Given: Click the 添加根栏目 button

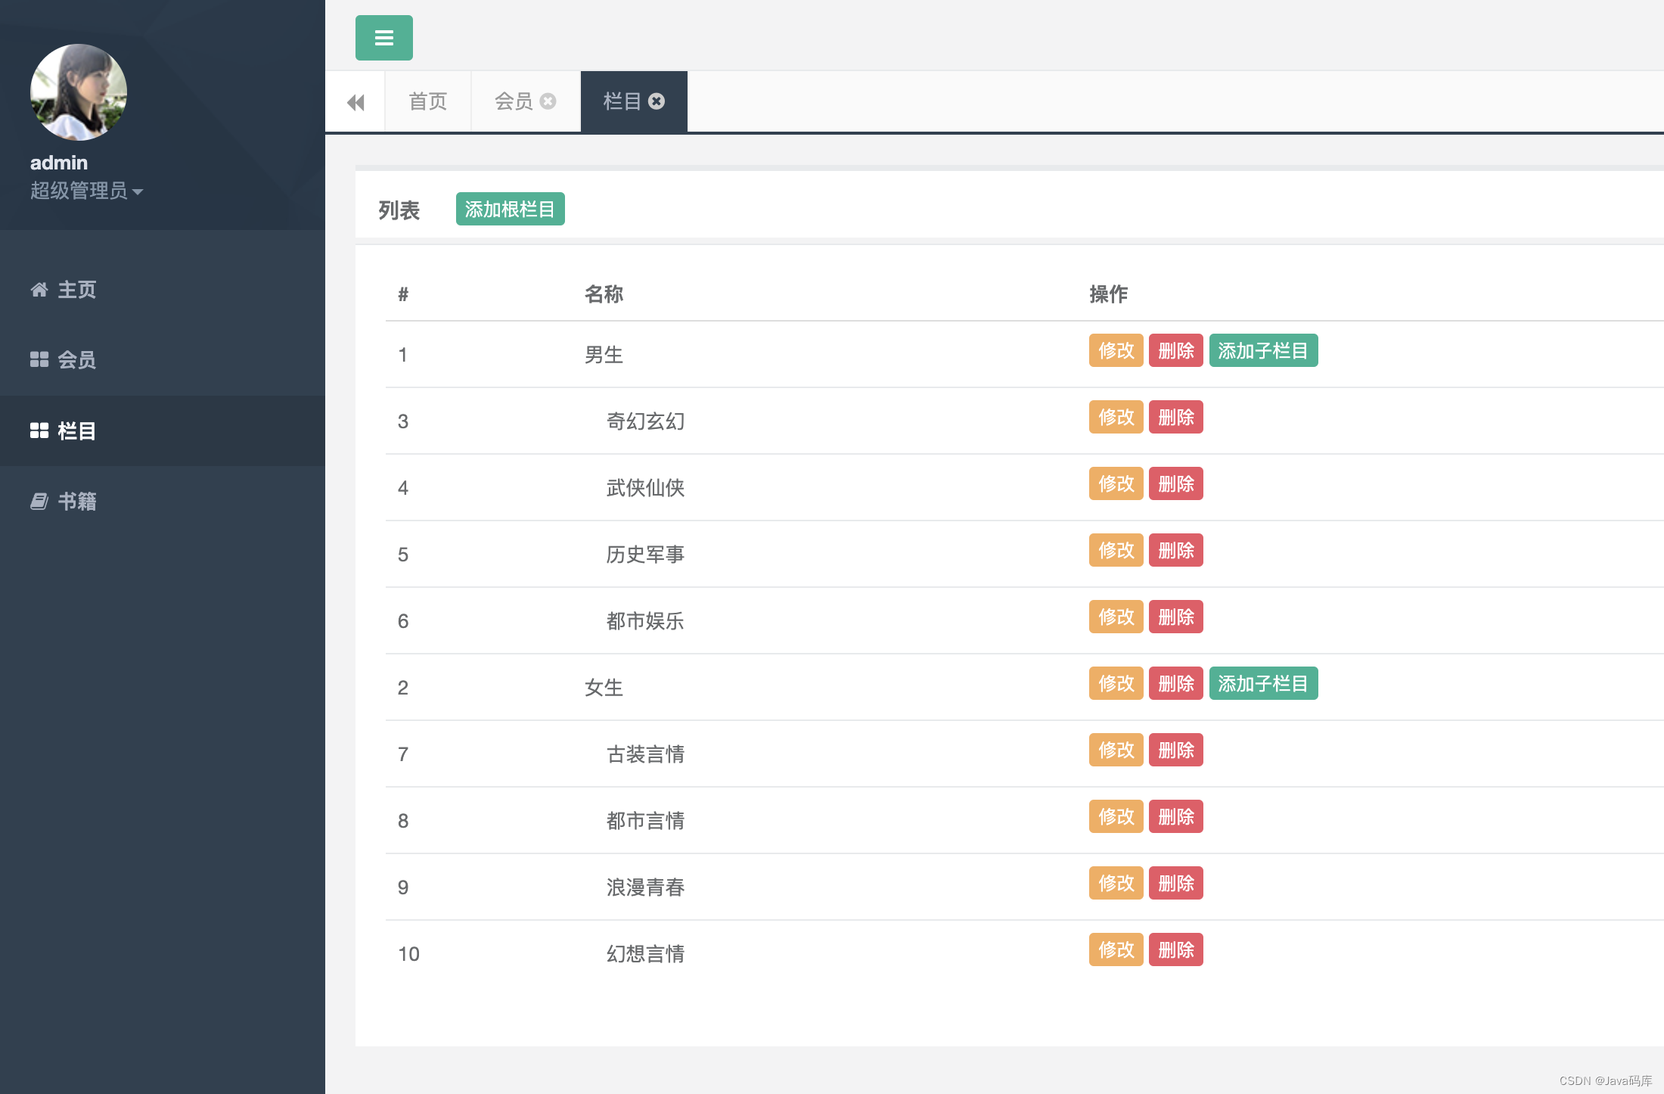Looking at the screenshot, I should pyautogui.click(x=510, y=209).
